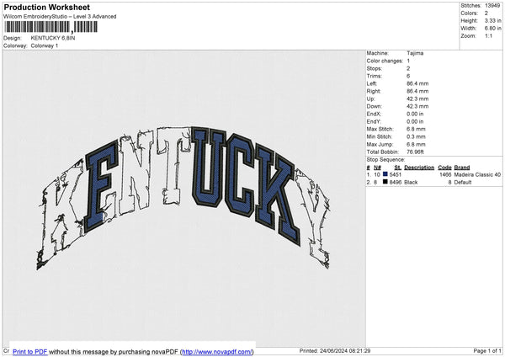Click the design name 'KENTUCKY 6,8IN'
505x357 pixels.
point(53,38)
